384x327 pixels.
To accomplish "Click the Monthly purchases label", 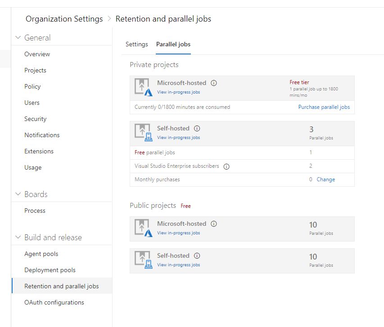I will (x=157, y=179).
